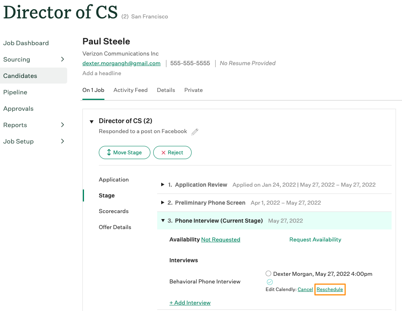Open the Private tab

point(193,90)
